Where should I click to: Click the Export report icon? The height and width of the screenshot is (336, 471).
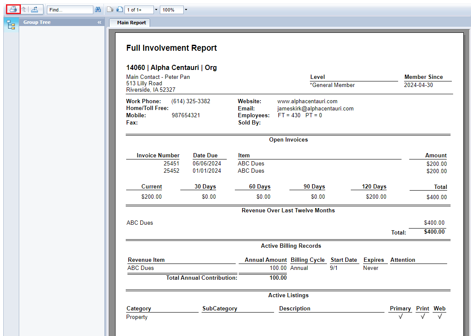[x=35, y=9]
